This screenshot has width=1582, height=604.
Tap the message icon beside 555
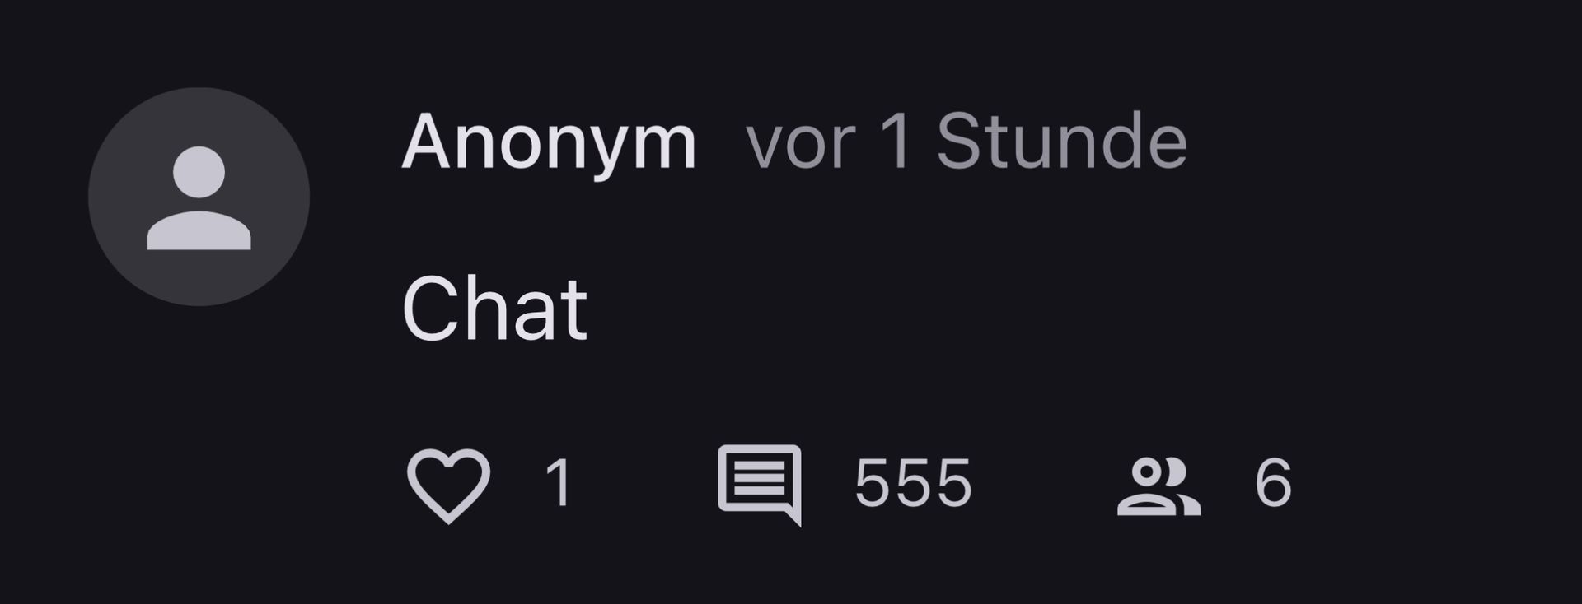[x=760, y=485]
